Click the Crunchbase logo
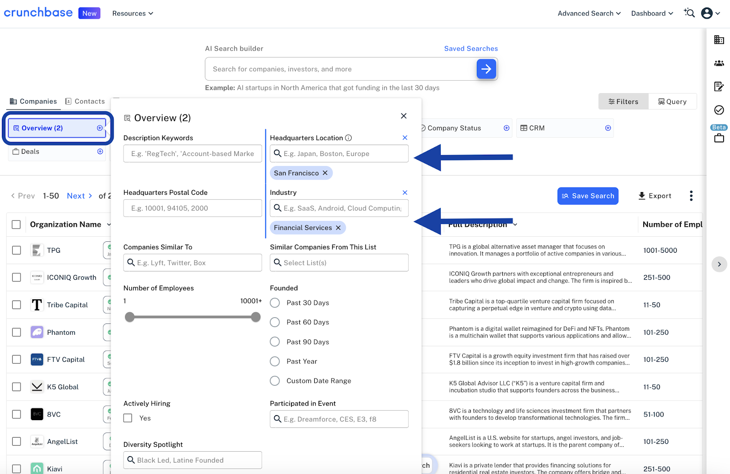Screen dimensions: 730x474 [x=38, y=12]
